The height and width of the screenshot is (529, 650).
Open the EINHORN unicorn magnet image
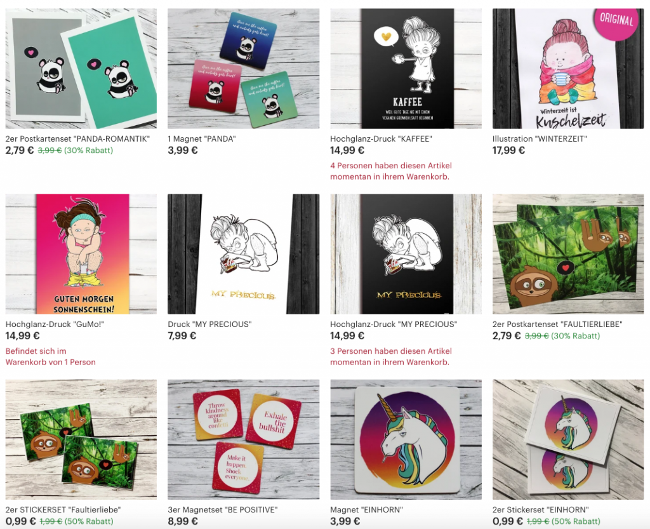point(406,439)
